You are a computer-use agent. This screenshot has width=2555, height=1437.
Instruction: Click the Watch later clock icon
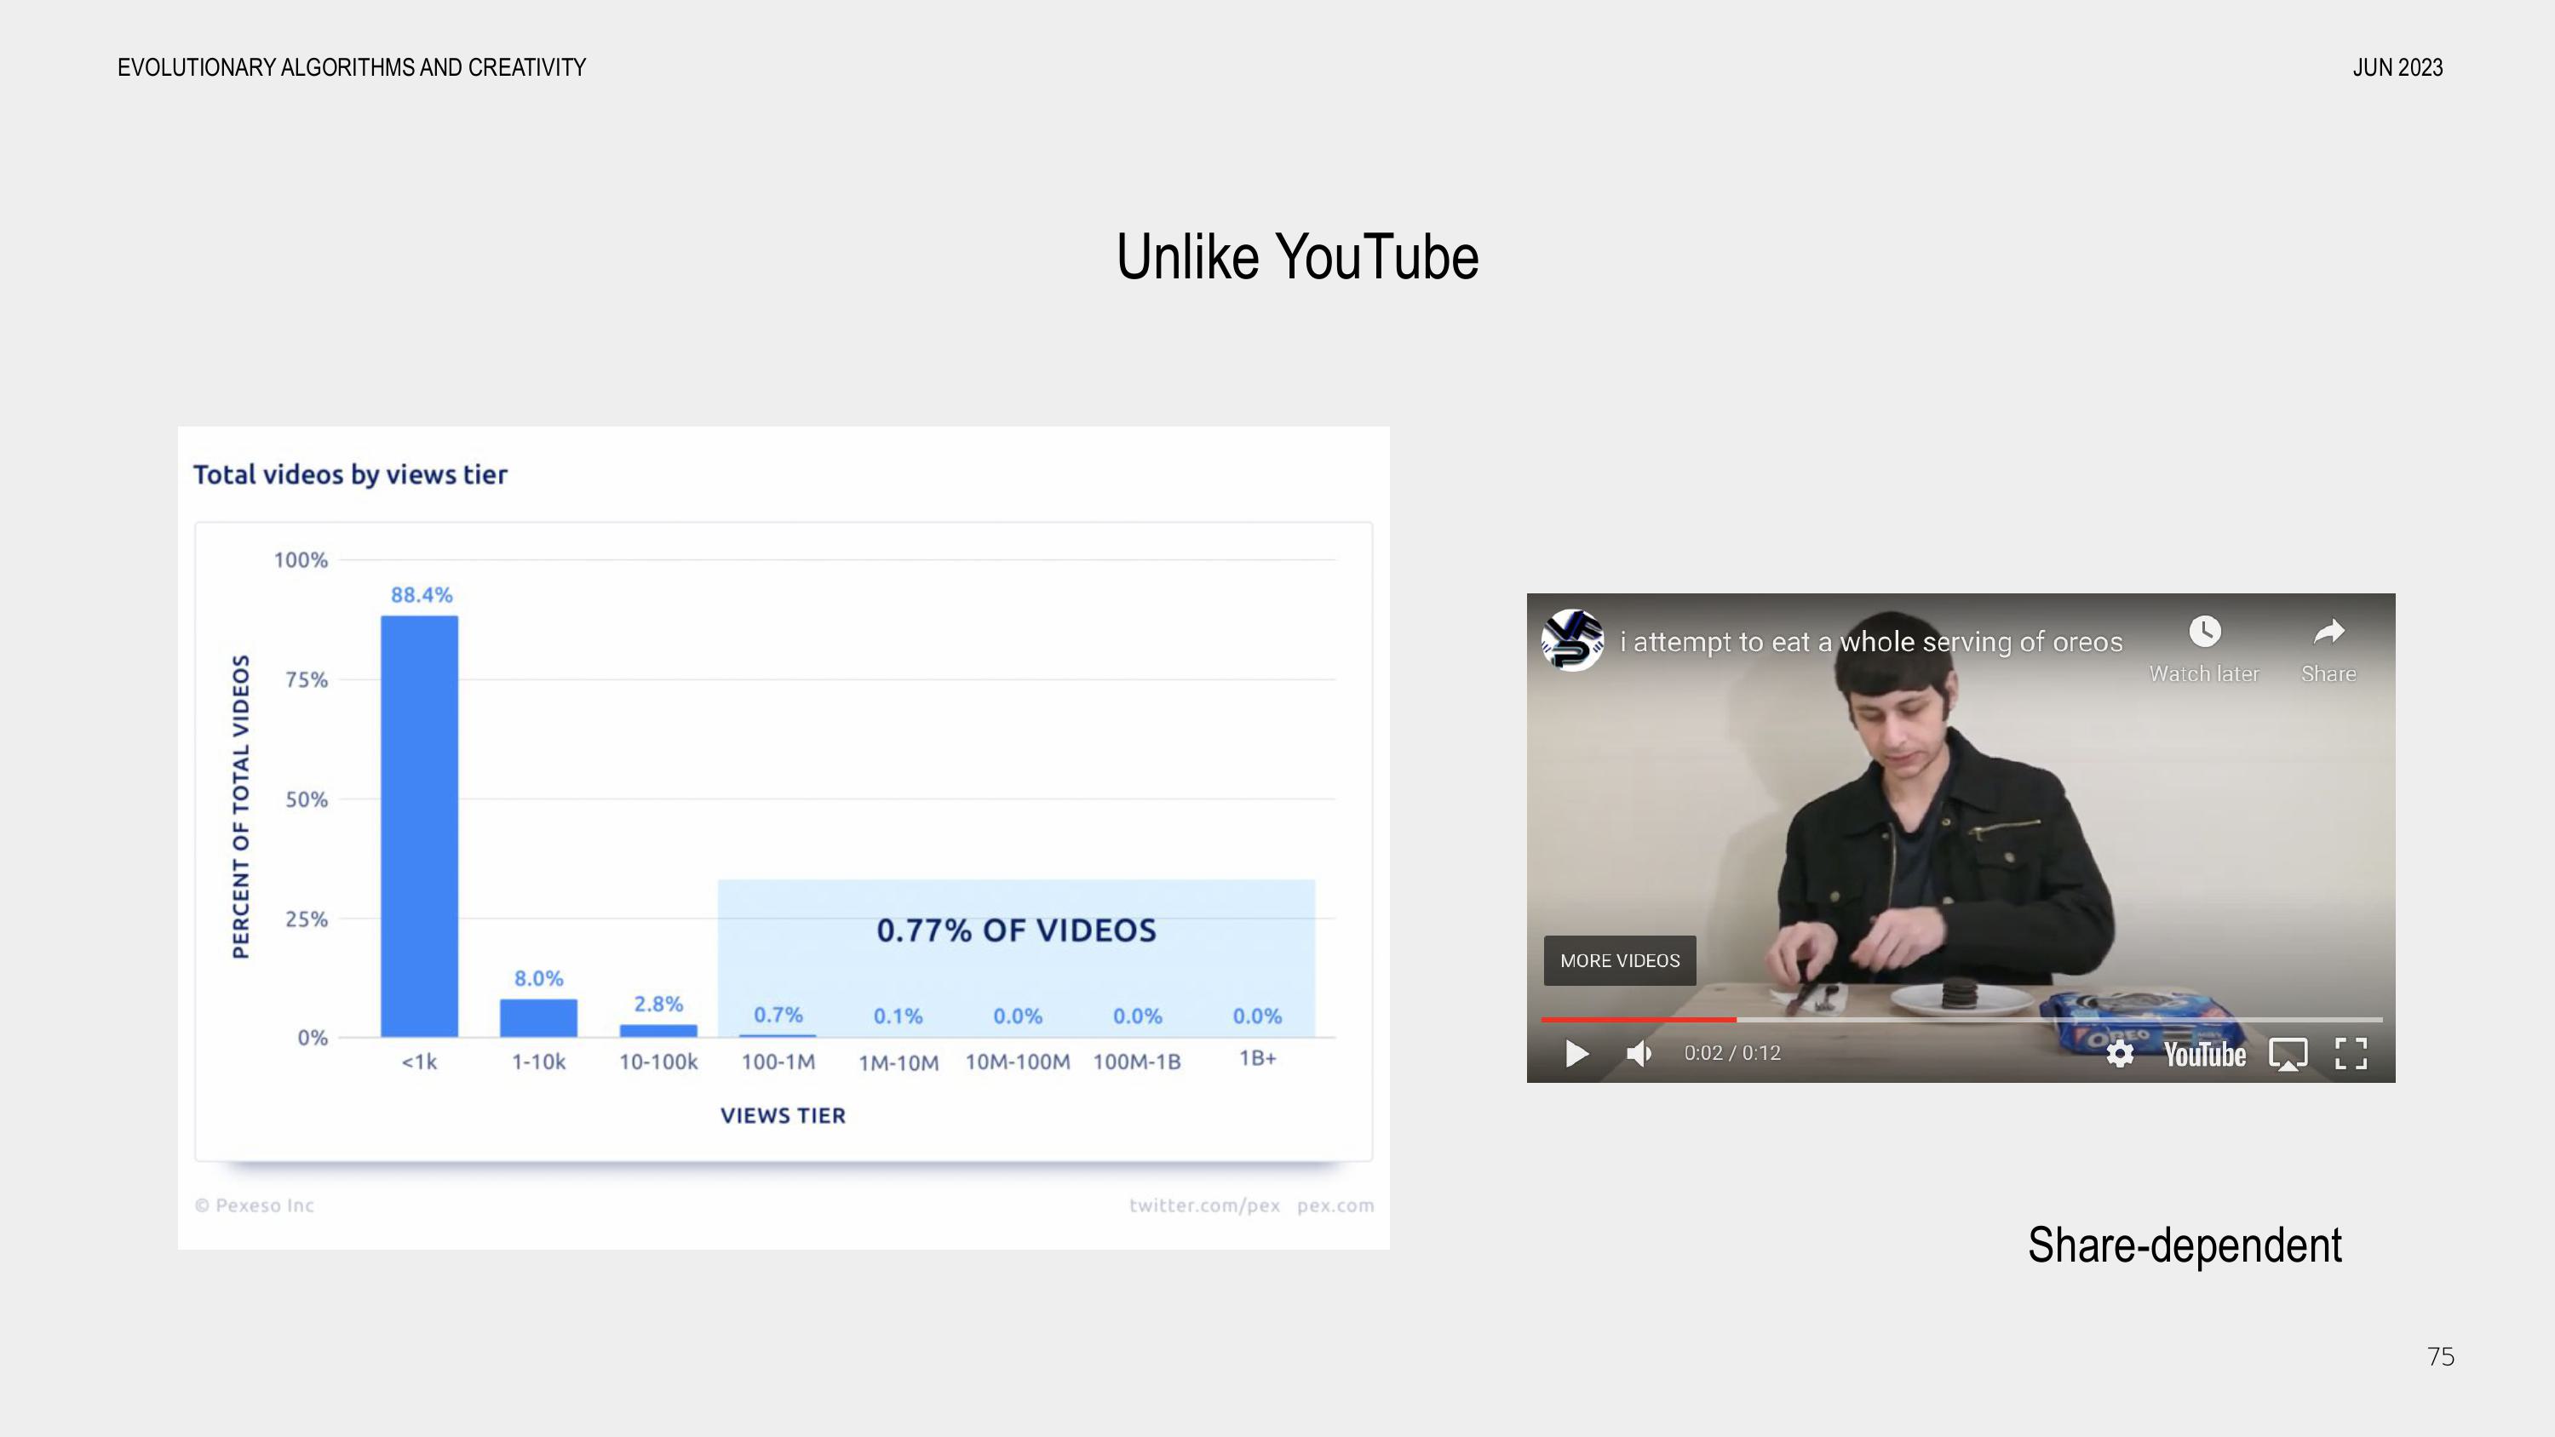(2204, 632)
